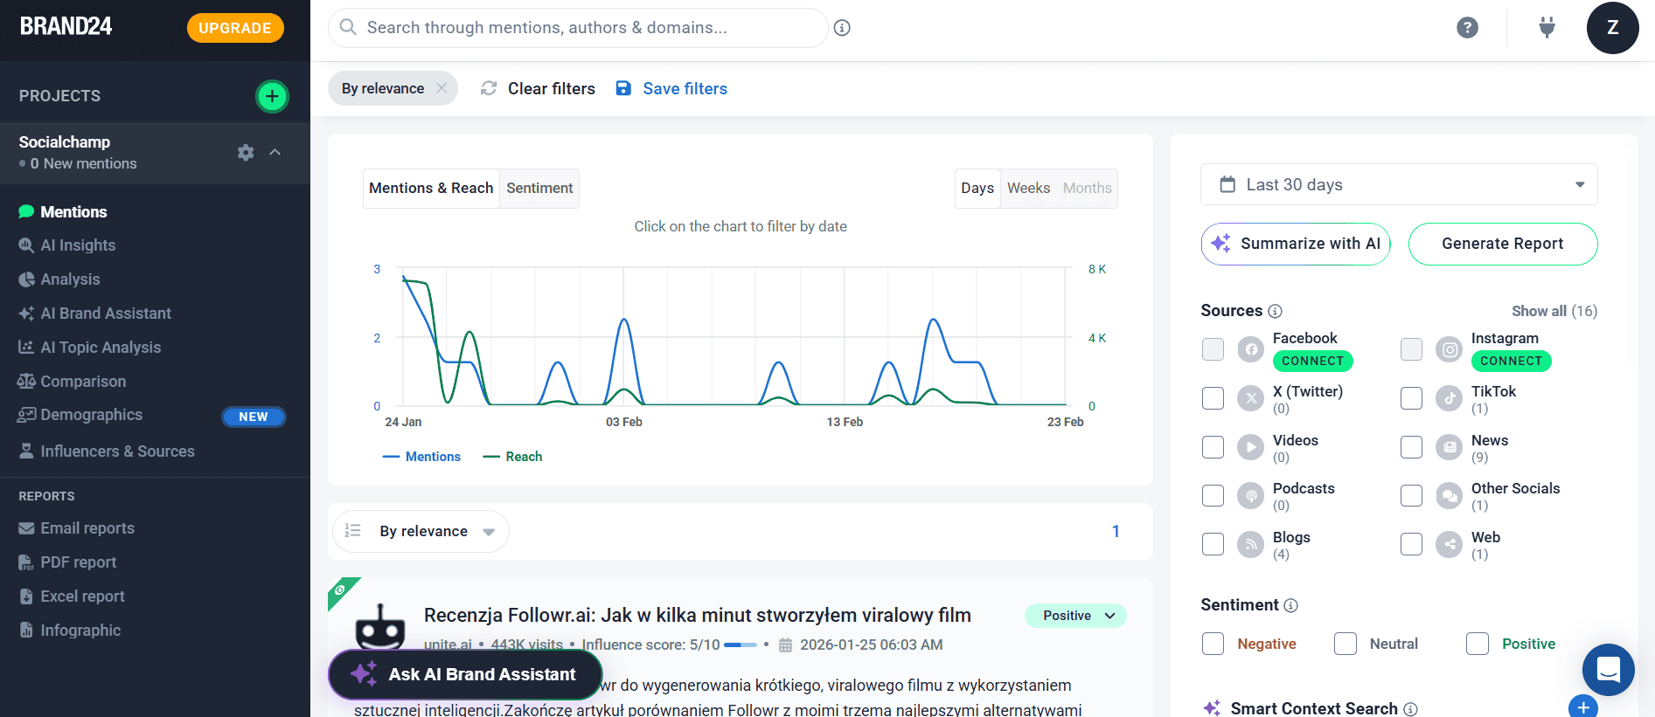Check the Neutral sentiment checkbox
The image size is (1655, 717).
(1346, 644)
